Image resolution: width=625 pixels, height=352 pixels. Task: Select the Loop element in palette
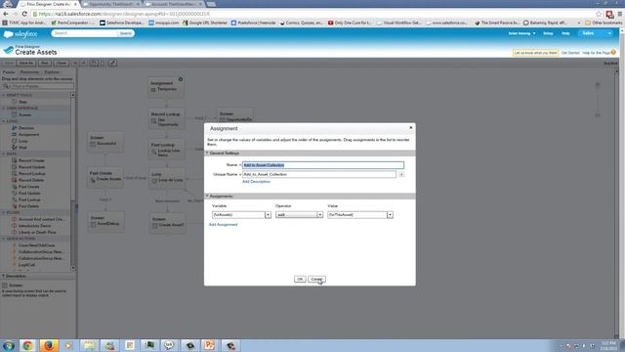coord(22,141)
